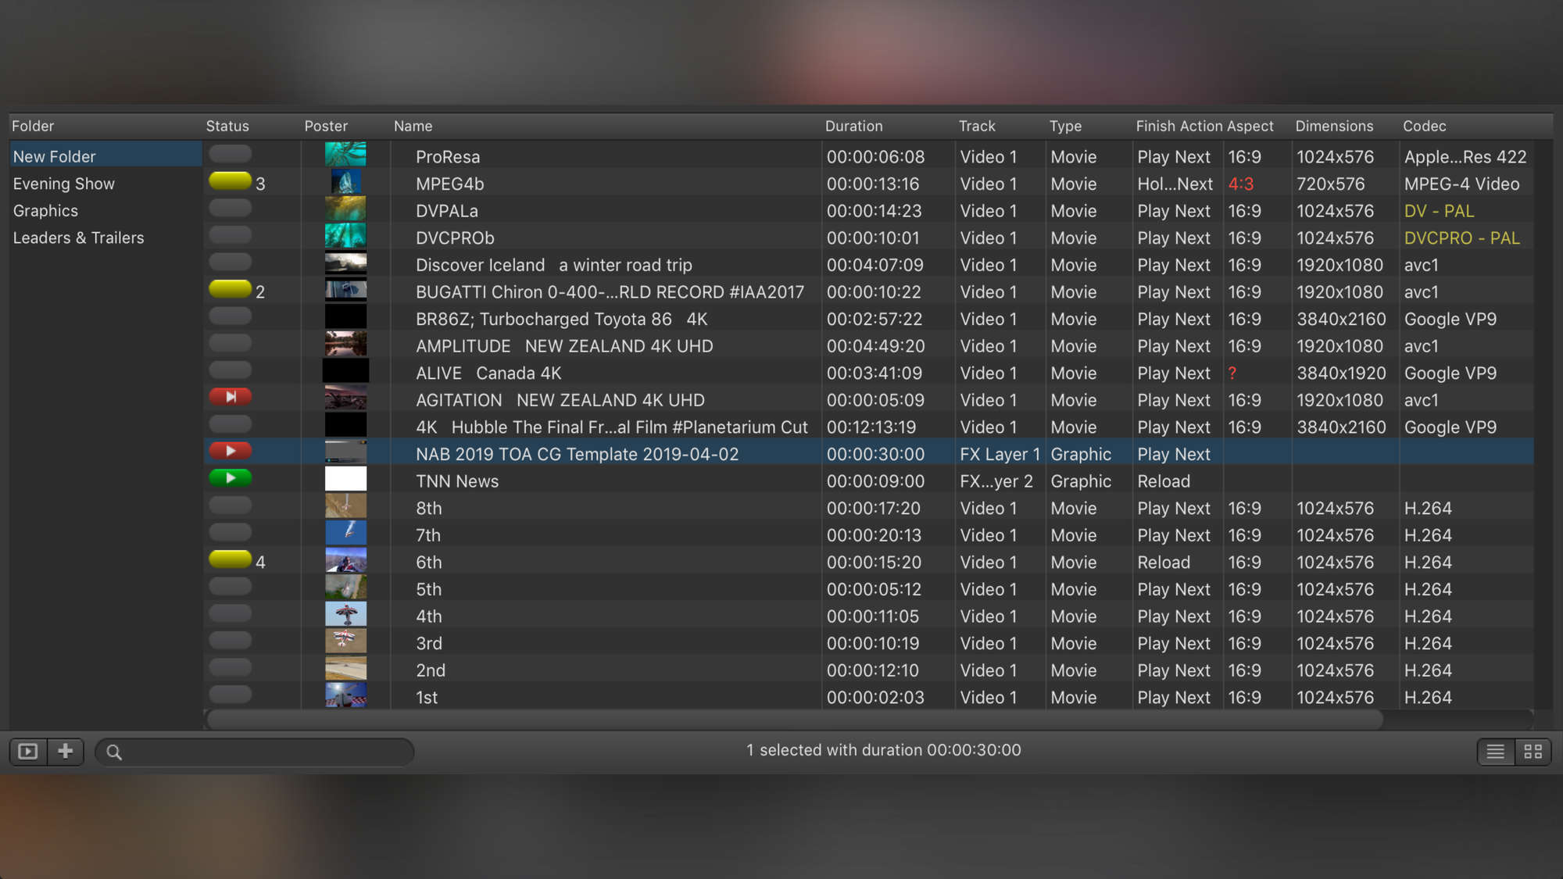Sort by Duration column header

tap(853, 126)
